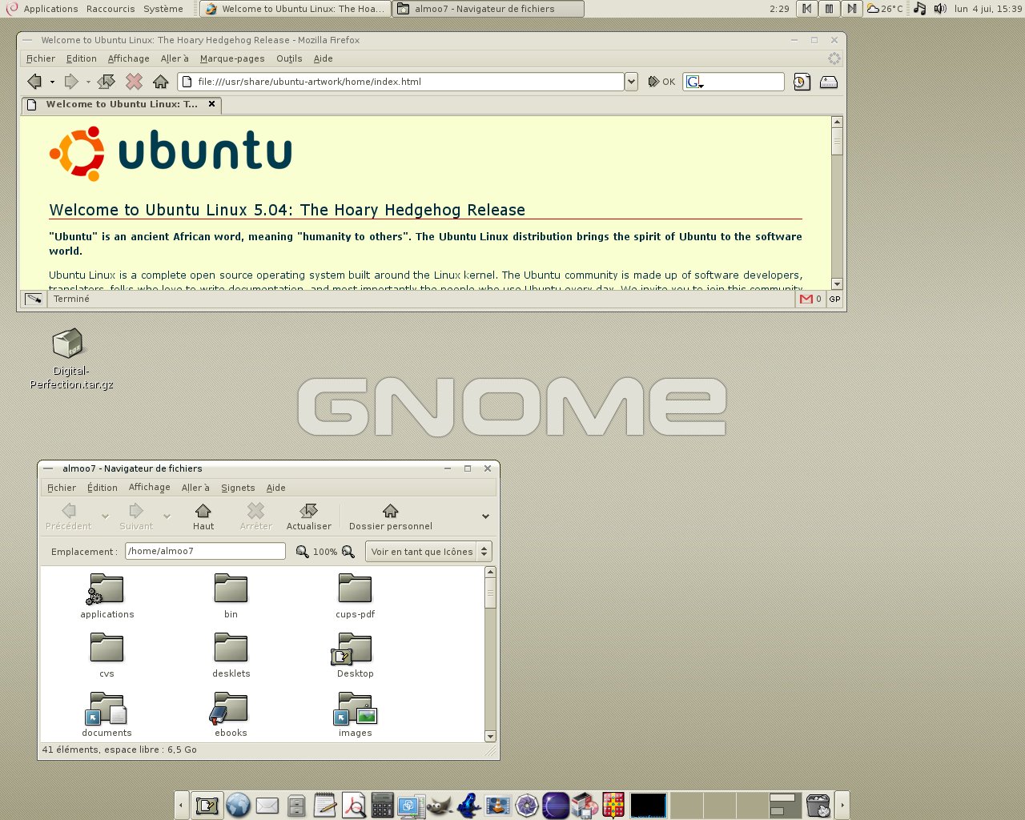
Task: Switch to 'almoo7 - Navigateur de fichiers' taskbar button
Action: (488, 9)
